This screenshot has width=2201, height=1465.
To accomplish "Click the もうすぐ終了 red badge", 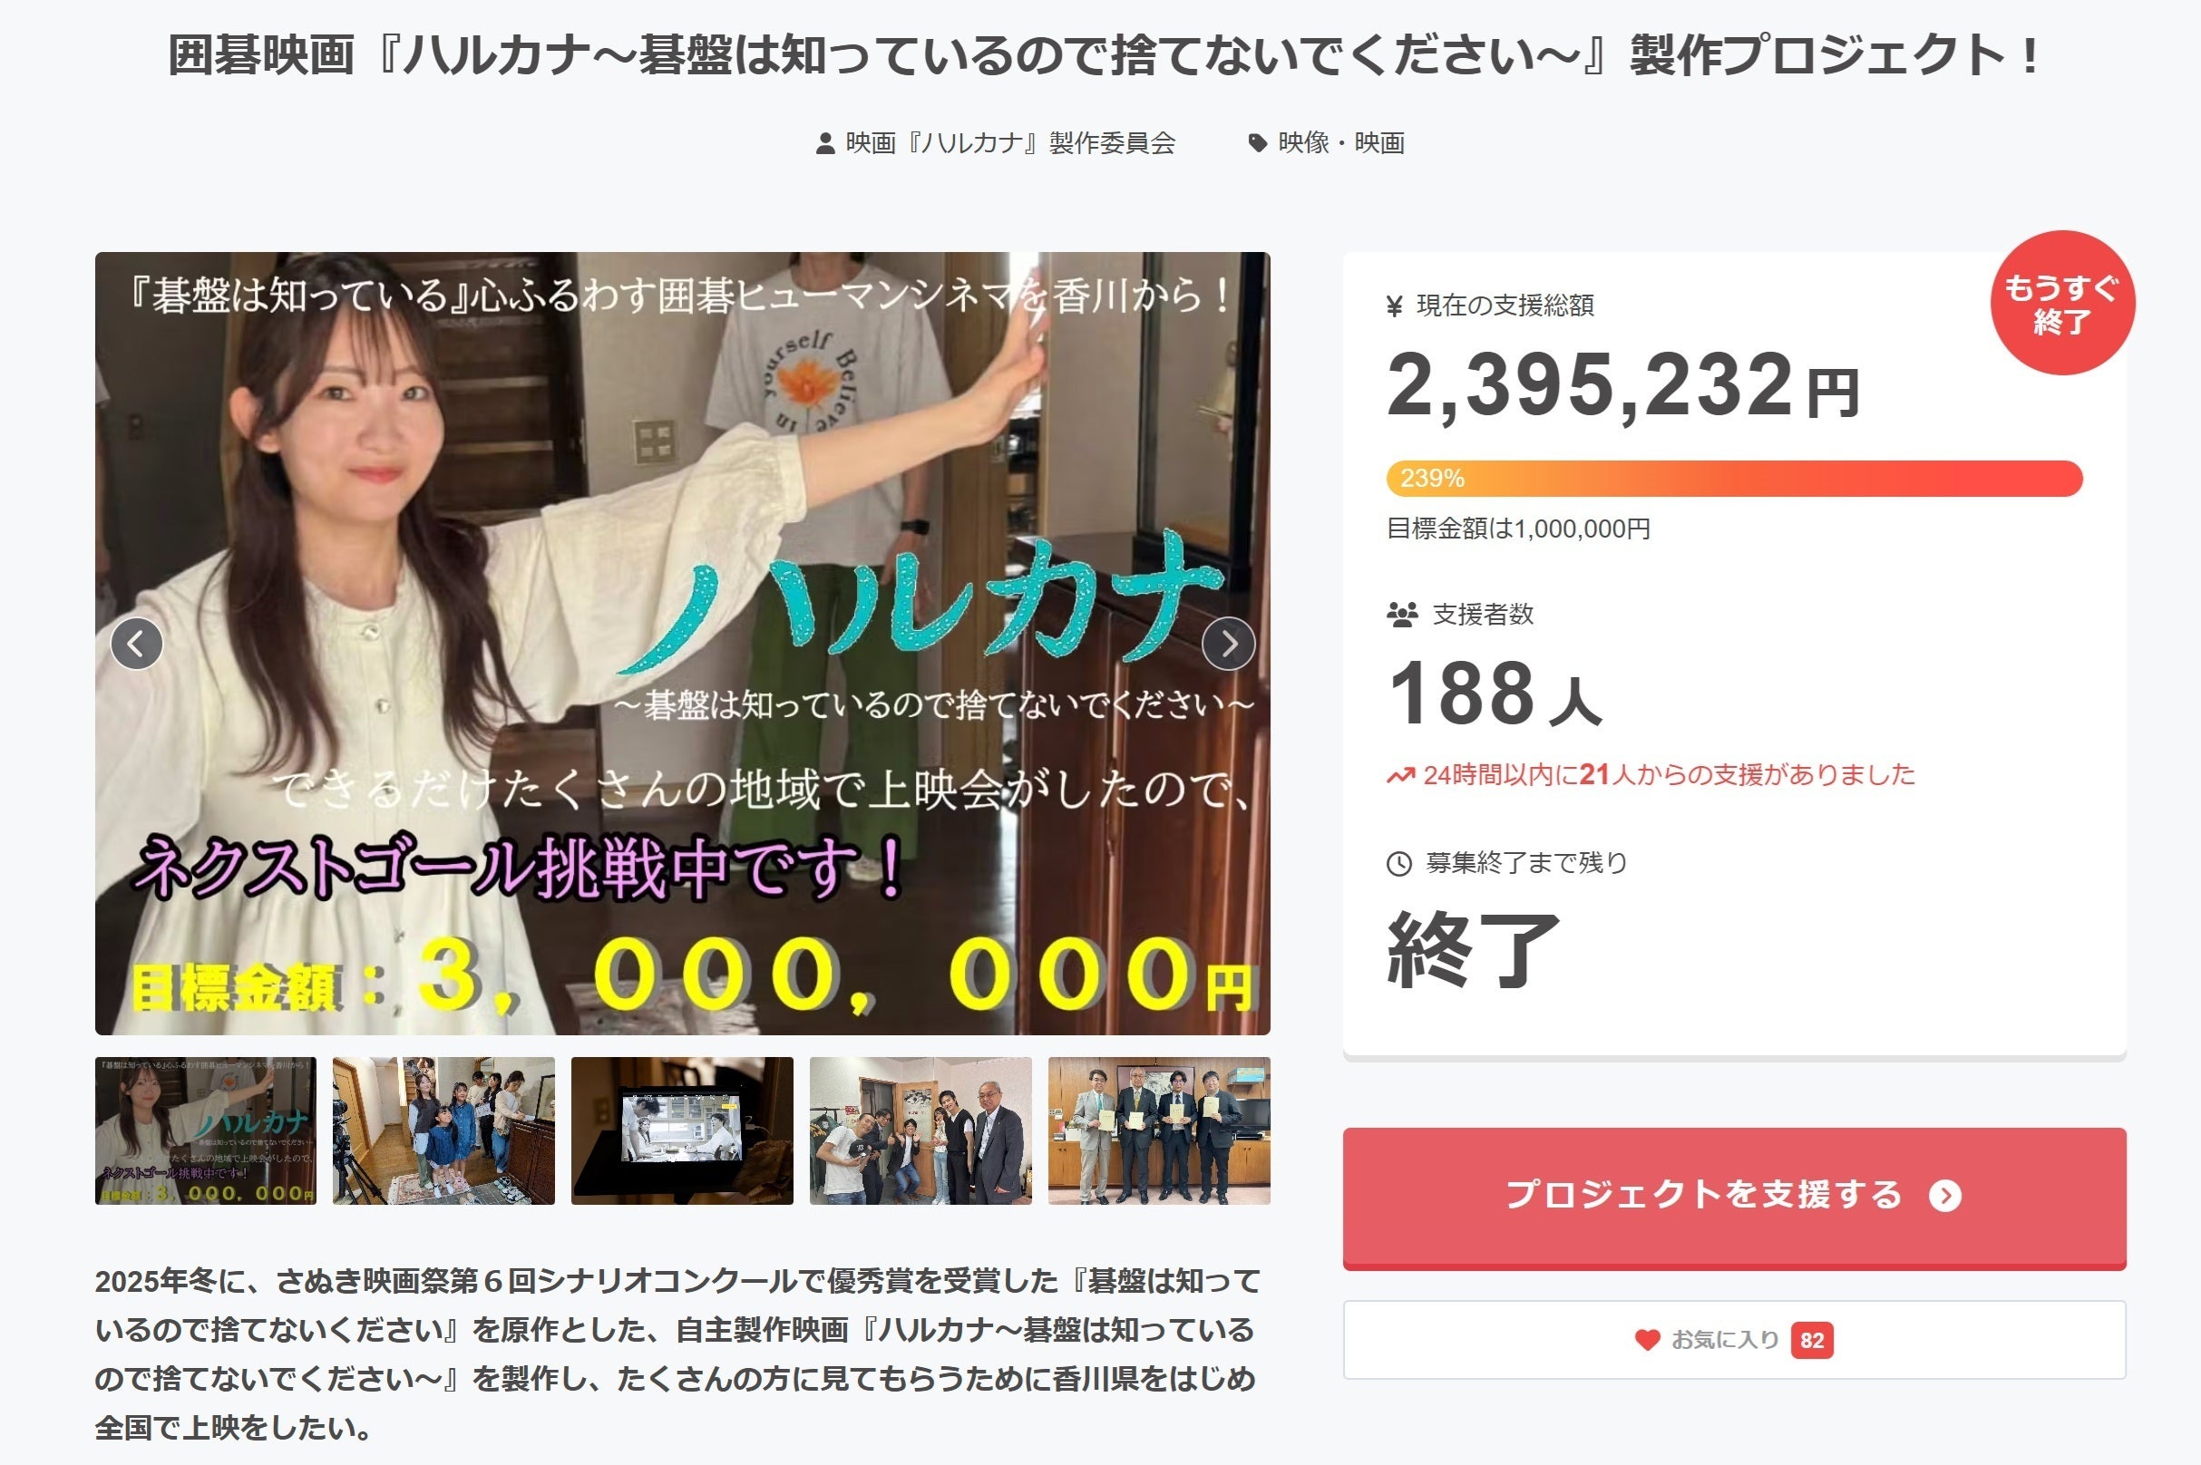I will coord(2062,303).
